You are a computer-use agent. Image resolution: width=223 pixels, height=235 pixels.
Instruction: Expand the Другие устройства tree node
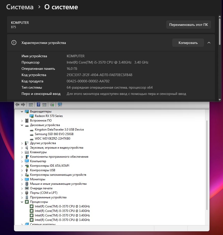click(22, 143)
